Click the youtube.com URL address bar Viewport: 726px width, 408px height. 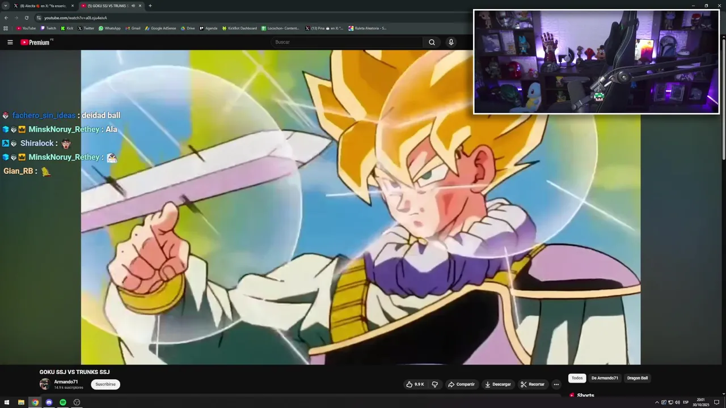coord(75,18)
